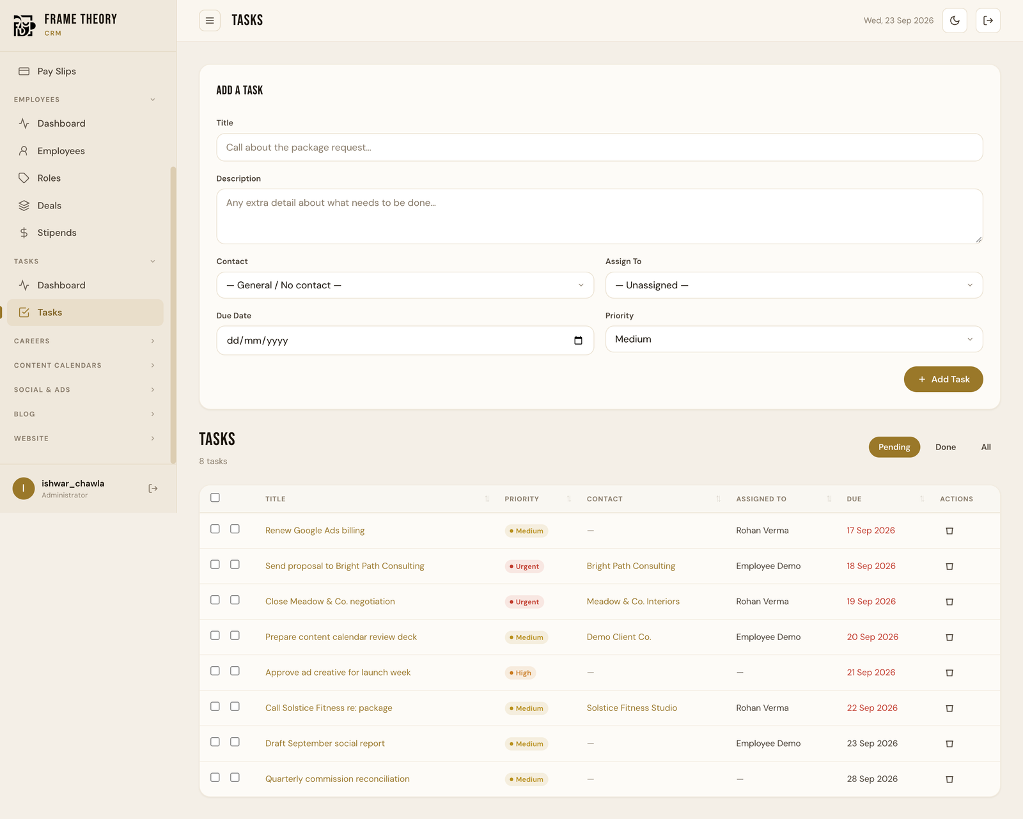Click the Description text area
The height and width of the screenshot is (819, 1023).
599,216
